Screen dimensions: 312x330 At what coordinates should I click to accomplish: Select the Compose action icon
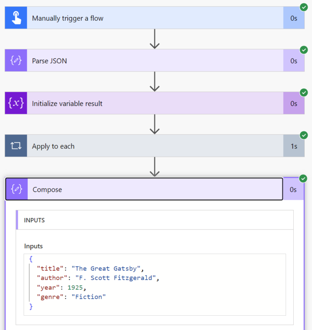click(x=15, y=189)
